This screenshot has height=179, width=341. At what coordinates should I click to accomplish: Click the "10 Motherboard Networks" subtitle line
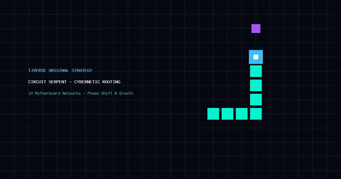click(x=81, y=93)
